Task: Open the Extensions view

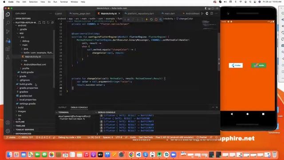Action: 8,49
